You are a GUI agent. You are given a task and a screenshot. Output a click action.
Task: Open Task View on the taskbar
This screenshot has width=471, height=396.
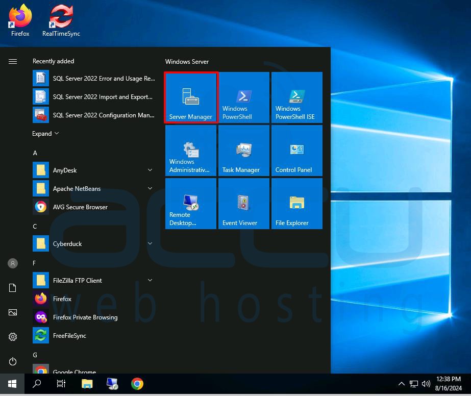pos(61,384)
